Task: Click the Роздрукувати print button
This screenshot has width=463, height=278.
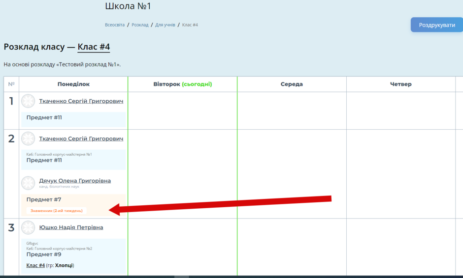Action: point(437,25)
